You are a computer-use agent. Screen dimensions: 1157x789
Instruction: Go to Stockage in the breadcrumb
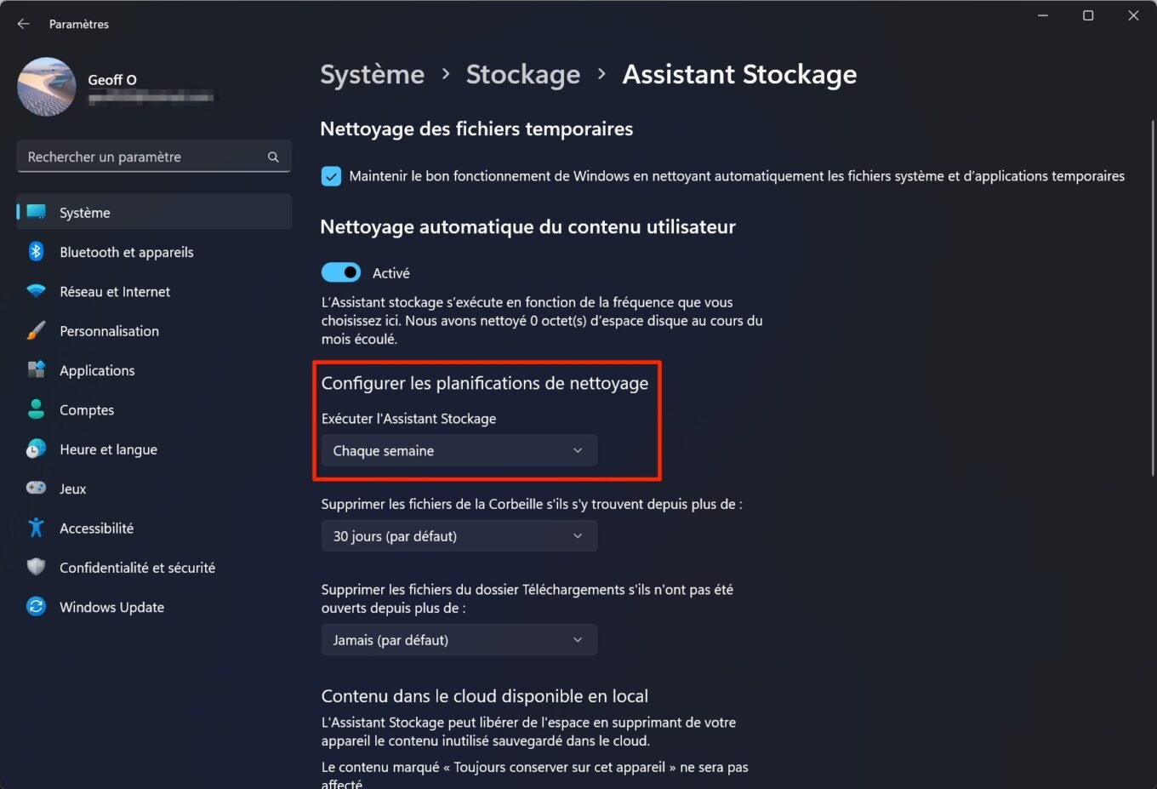(523, 74)
